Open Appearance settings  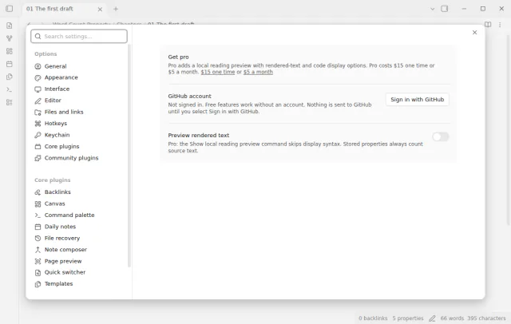(x=56, y=77)
